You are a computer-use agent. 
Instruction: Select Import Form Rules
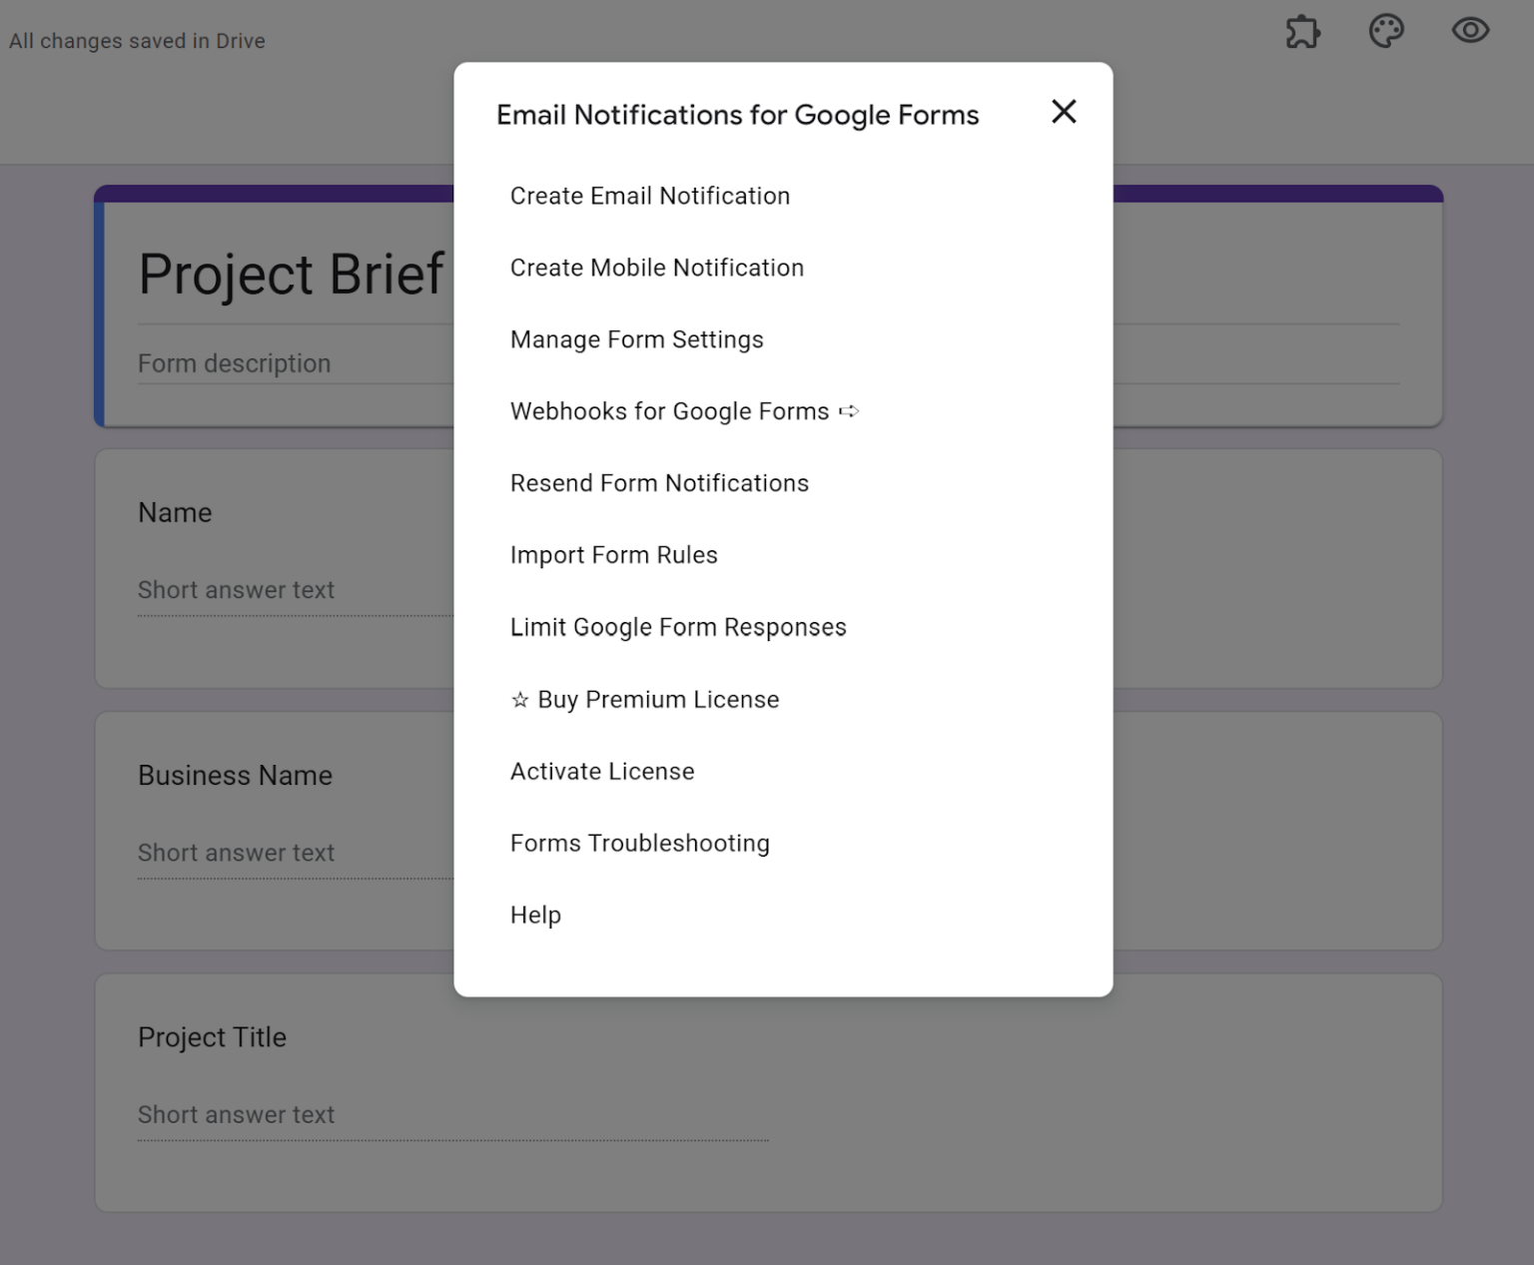click(614, 555)
